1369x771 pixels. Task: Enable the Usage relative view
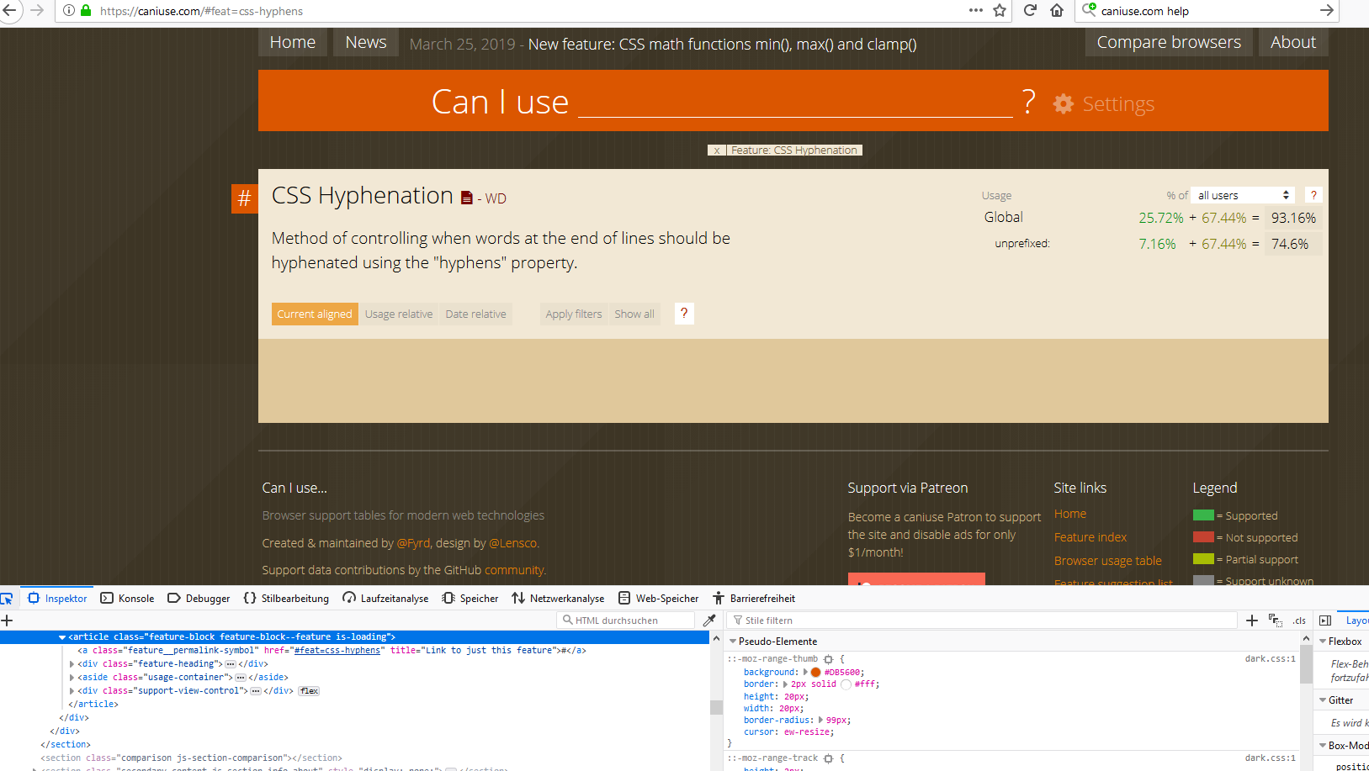pyautogui.click(x=399, y=314)
